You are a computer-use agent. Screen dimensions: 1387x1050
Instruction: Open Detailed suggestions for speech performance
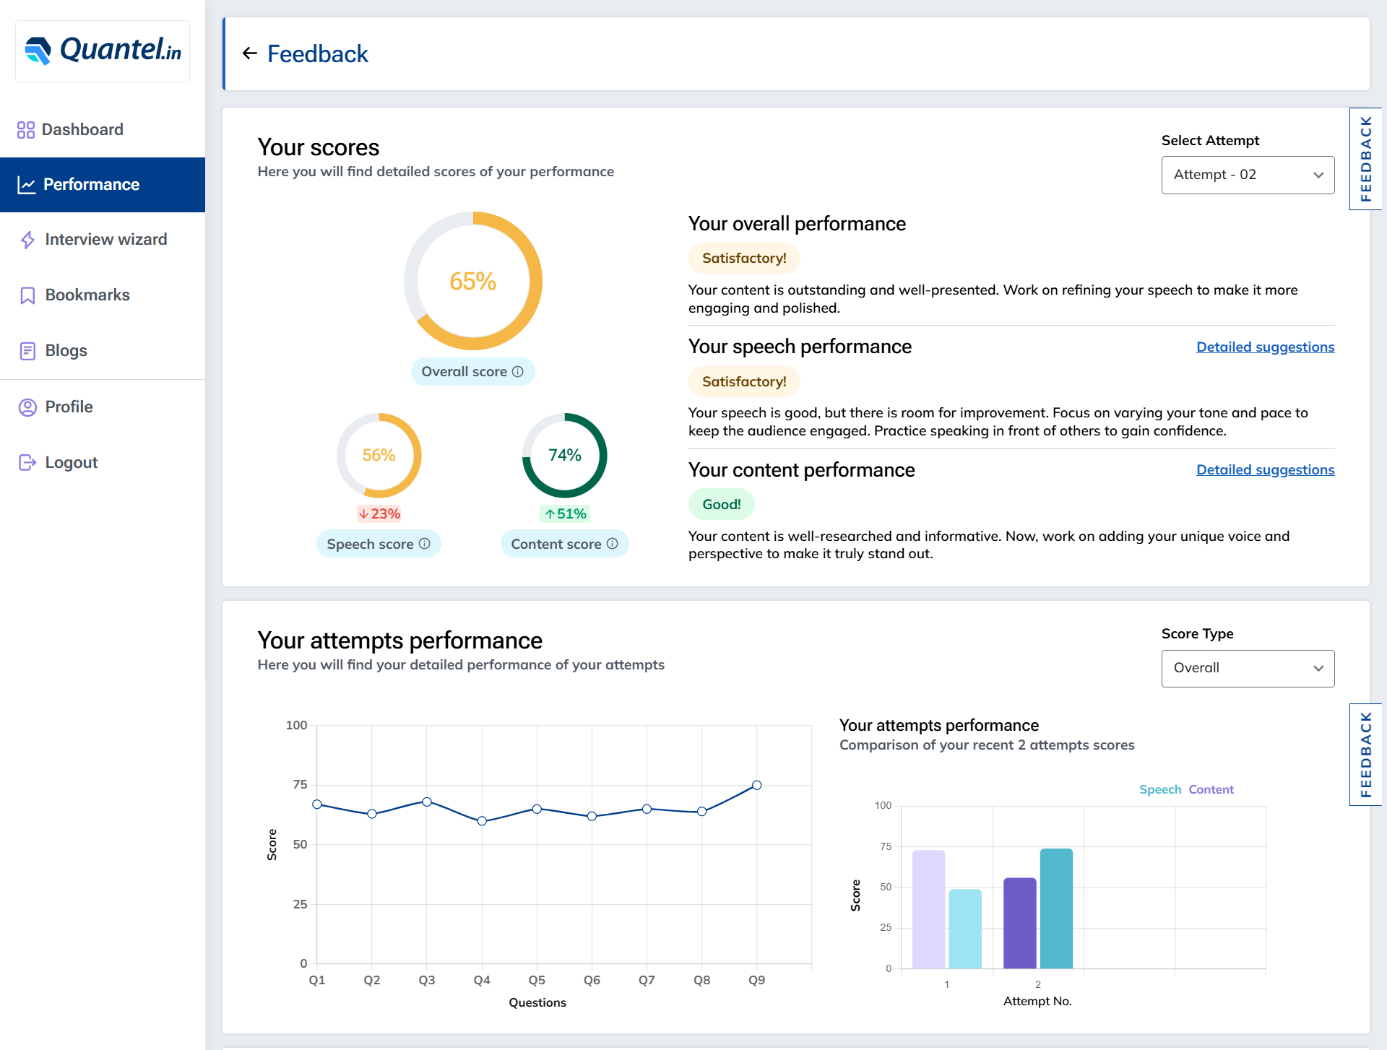coord(1265,347)
